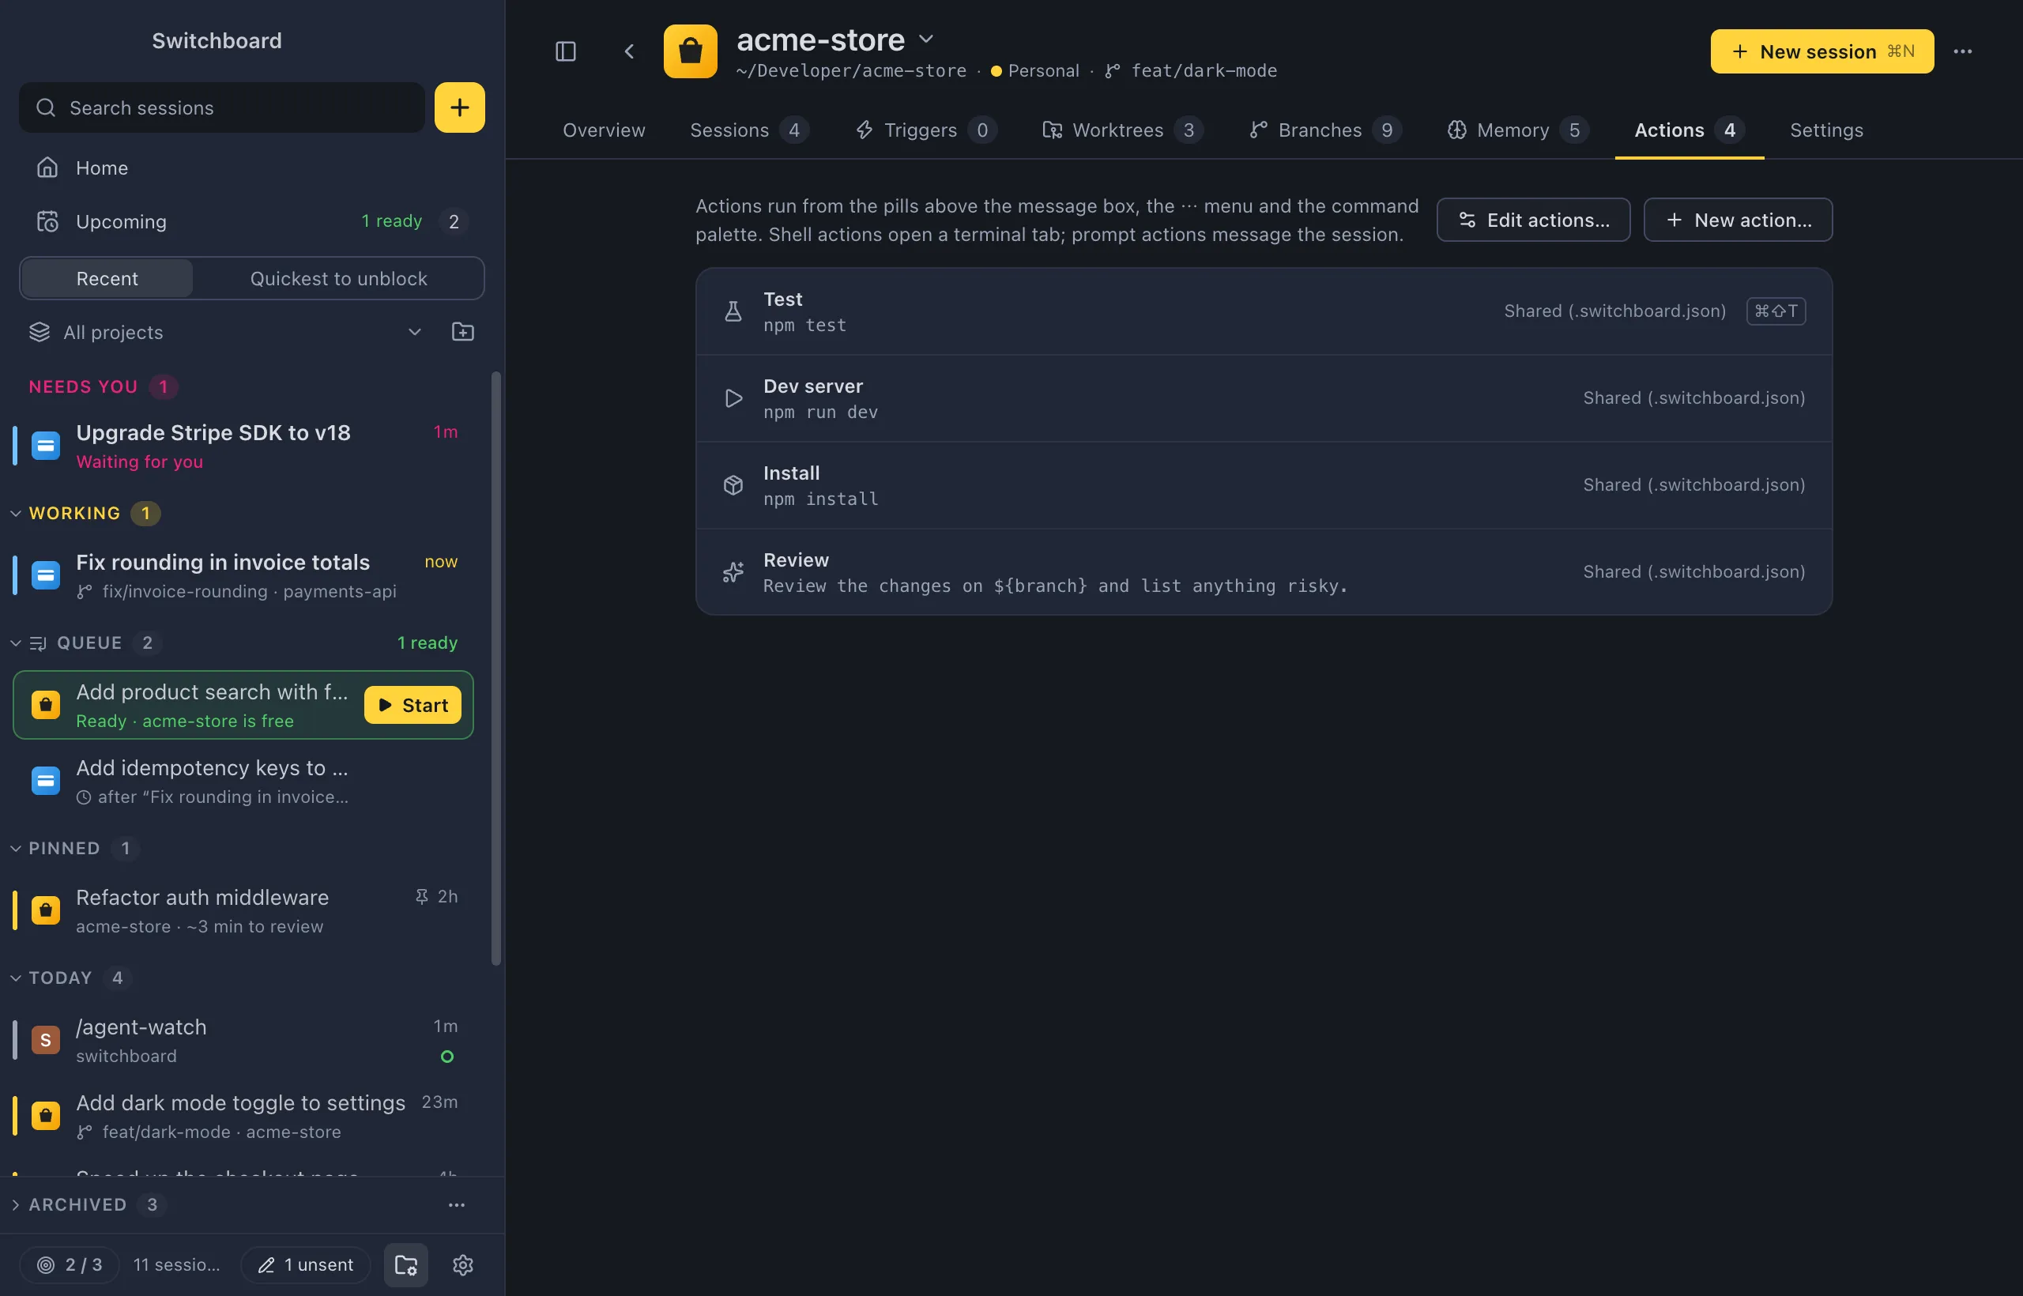Click the Dev server play icon
The image size is (2023, 1296).
click(x=733, y=398)
